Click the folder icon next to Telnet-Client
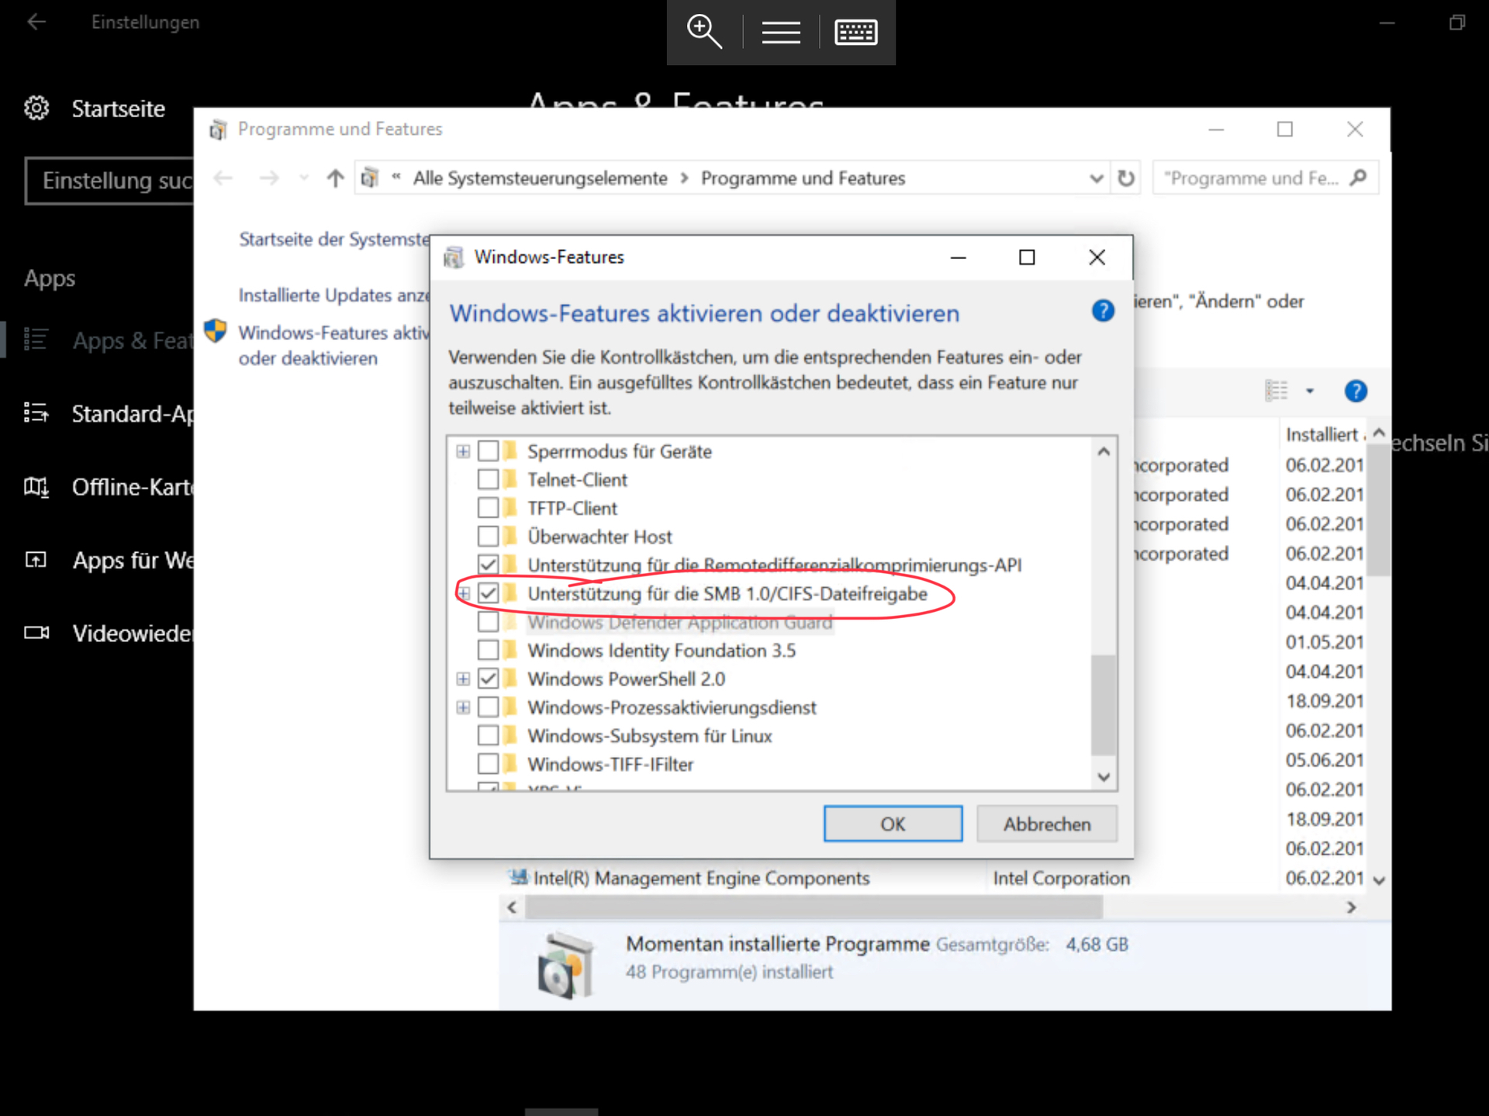This screenshot has height=1116, width=1489. [510, 479]
